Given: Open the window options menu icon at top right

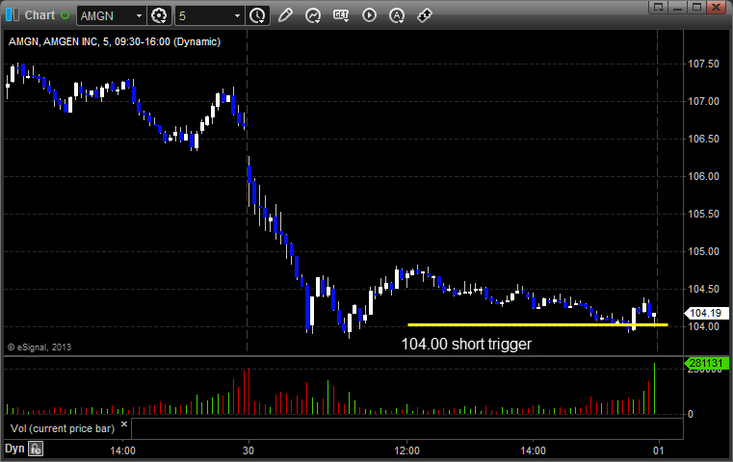Looking at the screenshot, I should [x=659, y=7].
